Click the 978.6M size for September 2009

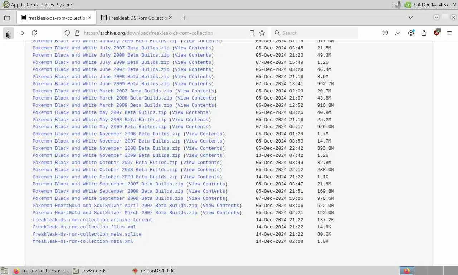point(325,198)
